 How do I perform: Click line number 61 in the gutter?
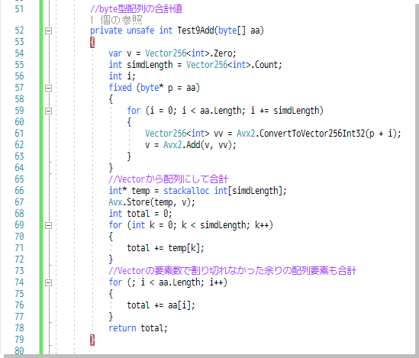19,134
